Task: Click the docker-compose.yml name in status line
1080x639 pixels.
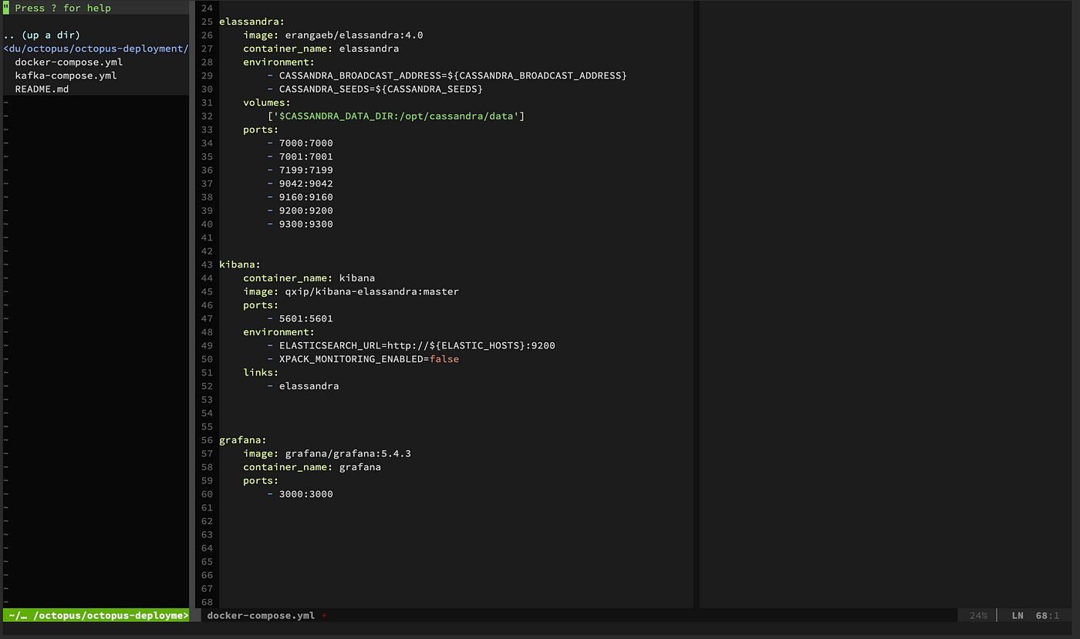Action: tap(261, 616)
